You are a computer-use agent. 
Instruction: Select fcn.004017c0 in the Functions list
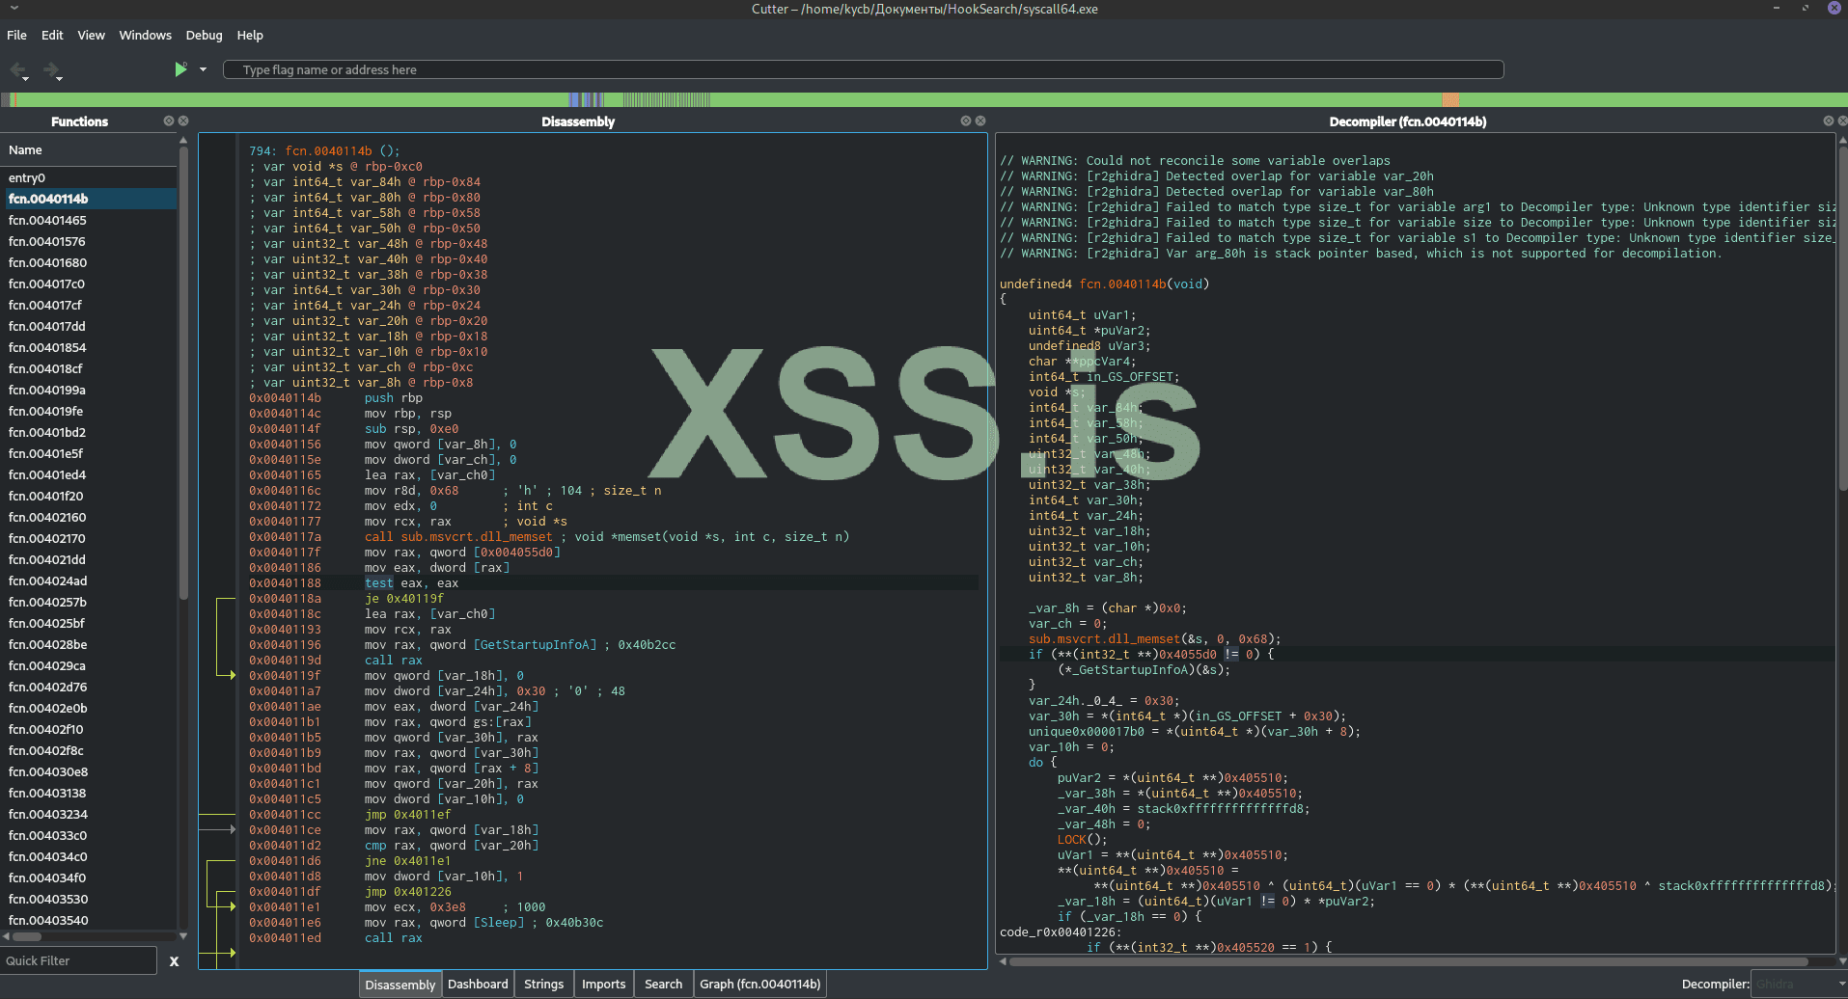(x=89, y=283)
